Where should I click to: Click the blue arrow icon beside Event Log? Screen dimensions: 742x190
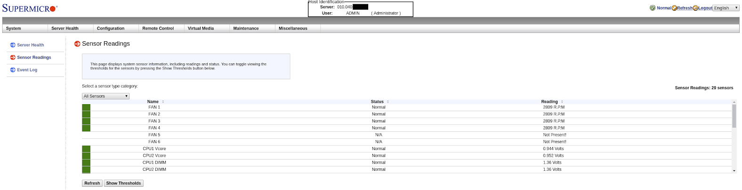(13, 70)
